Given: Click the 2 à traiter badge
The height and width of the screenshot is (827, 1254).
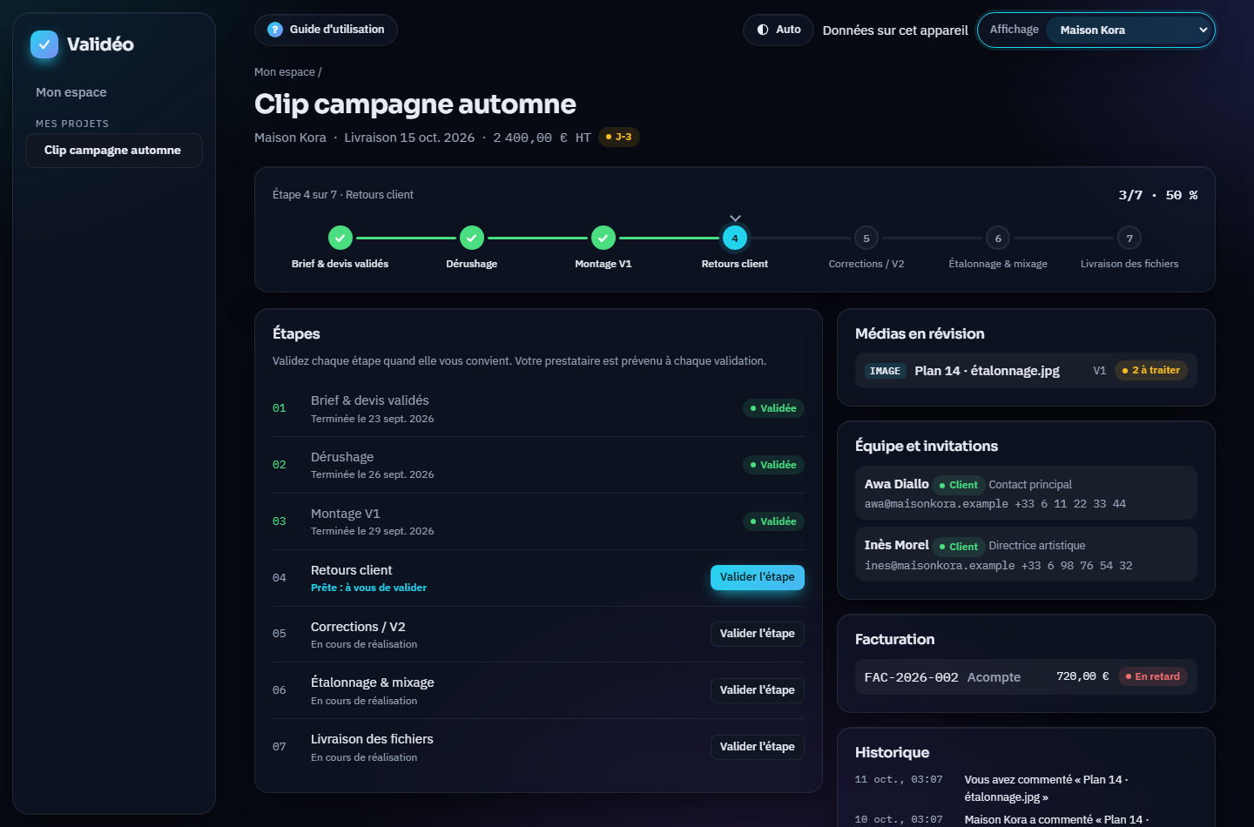Looking at the screenshot, I should click(x=1151, y=371).
